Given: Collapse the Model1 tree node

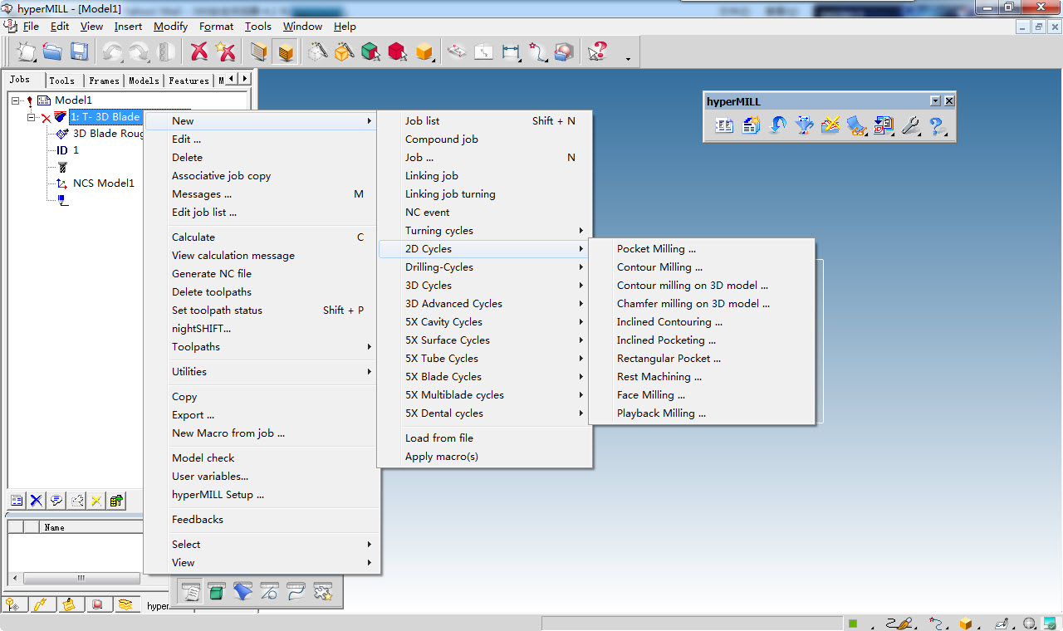Looking at the screenshot, I should point(16,100).
